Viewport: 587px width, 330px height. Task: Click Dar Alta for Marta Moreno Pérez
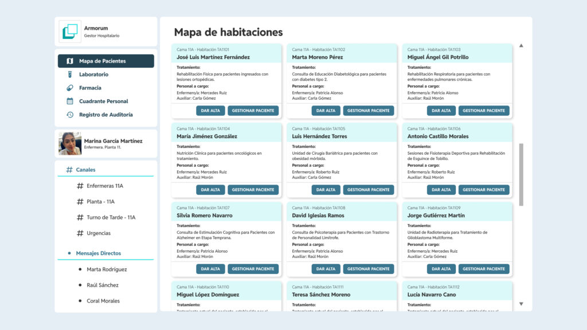[326, 111]
